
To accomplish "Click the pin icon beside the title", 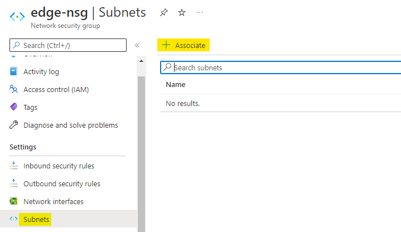I will pos(163,12).
